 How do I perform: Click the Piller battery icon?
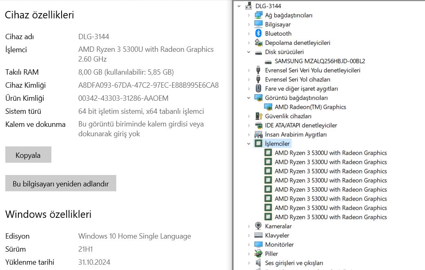pos(259,253)
